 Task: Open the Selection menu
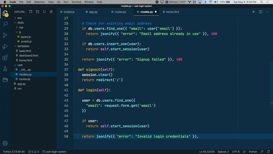click(x=39, y=2)
